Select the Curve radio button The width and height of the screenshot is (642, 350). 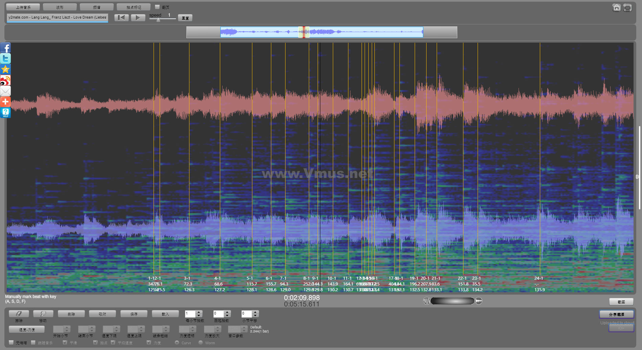click(x=177, y=343)
